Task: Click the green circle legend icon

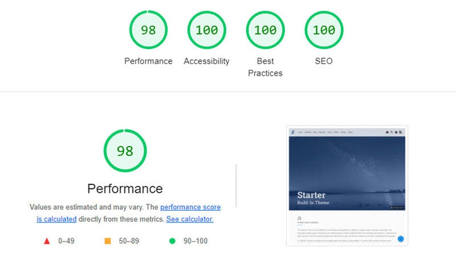Action: [x=172, y=241]
